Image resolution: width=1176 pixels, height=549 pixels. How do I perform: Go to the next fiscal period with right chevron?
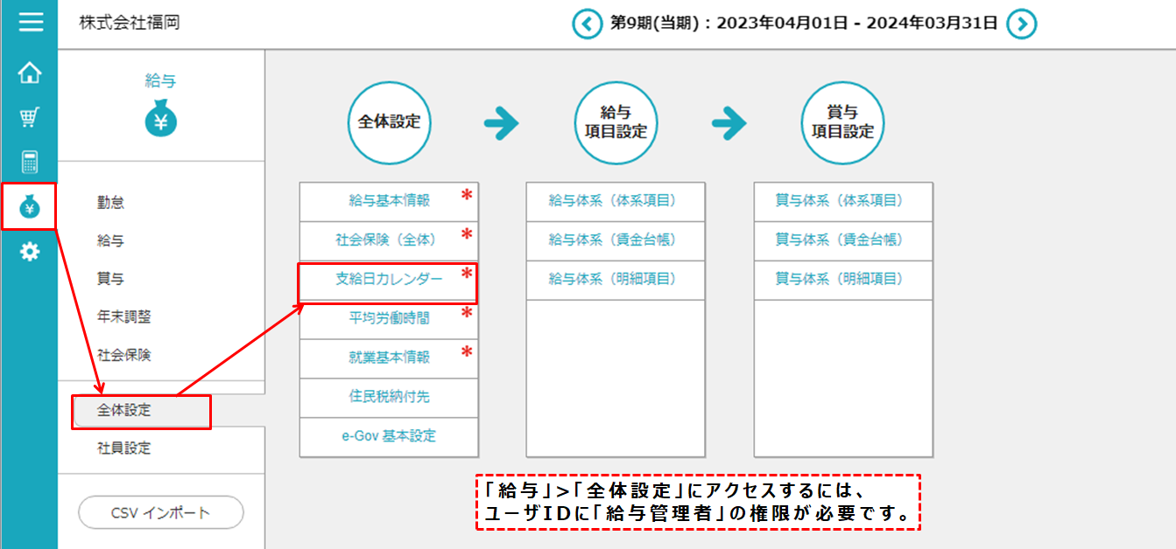coord(1022,24)
